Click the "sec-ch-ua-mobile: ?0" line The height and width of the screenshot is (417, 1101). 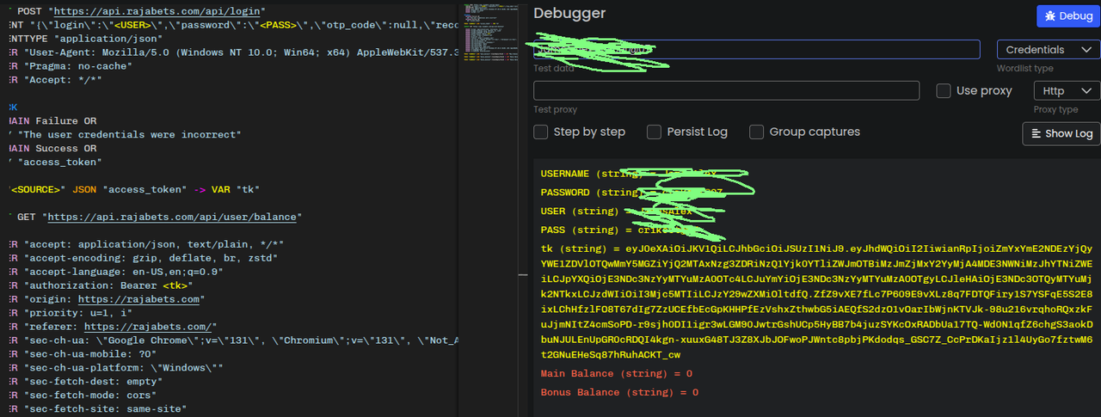pos(83,353)
